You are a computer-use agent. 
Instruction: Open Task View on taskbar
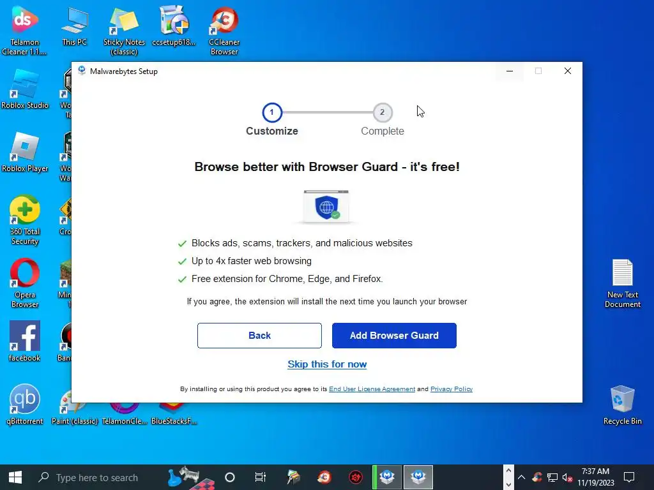261,477
